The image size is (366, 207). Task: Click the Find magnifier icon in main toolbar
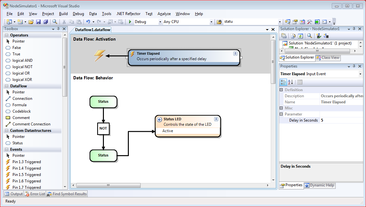pyautogui.click(x=55, y=22)
